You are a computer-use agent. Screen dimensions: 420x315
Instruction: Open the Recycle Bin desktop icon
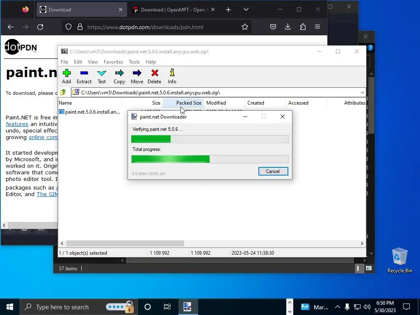click(x=399, y=260)
